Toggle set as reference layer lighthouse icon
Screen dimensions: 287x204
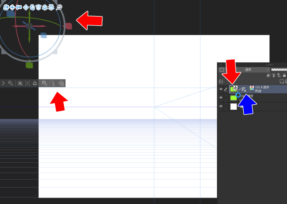(x=274, y=75)
